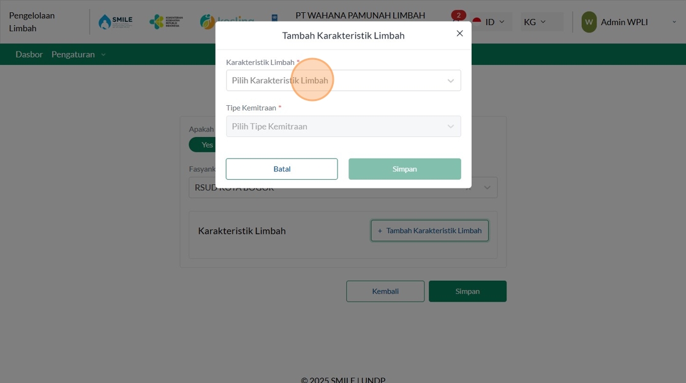
Task: Open the Pilih Tipe Kemitraan dropdown
Action: coord(344,127)
